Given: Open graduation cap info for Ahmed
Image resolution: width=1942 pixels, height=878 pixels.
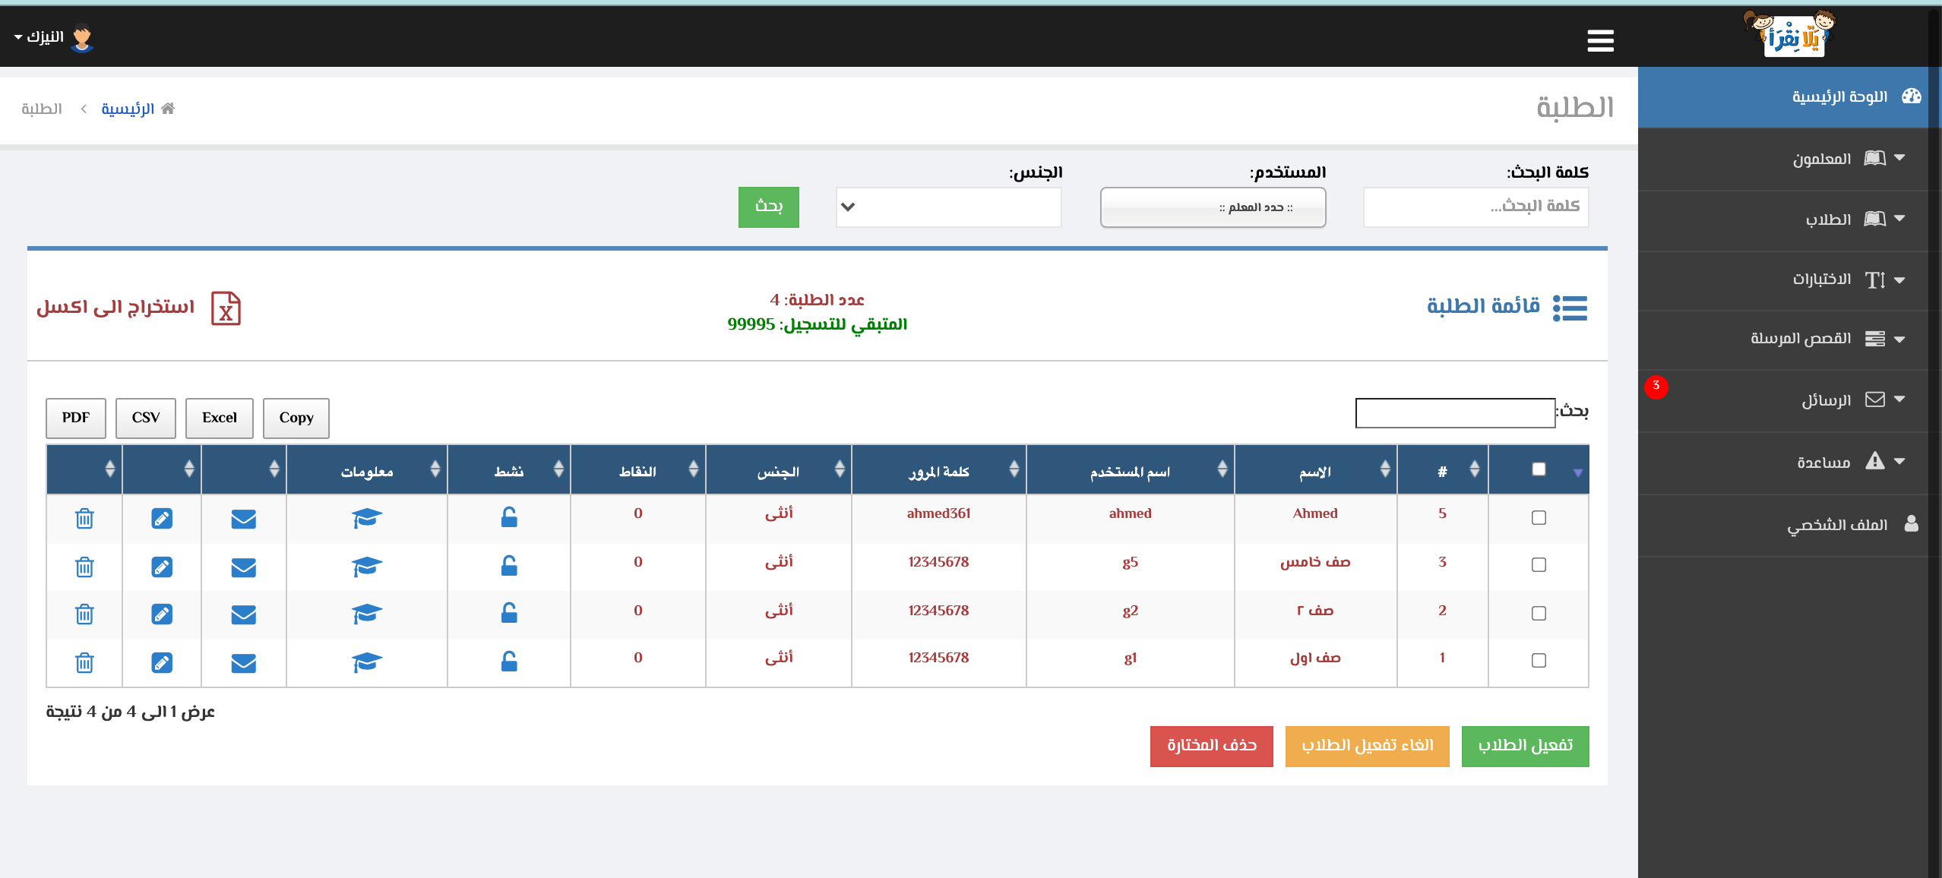Looking at the screenshot, I should 367,519.
